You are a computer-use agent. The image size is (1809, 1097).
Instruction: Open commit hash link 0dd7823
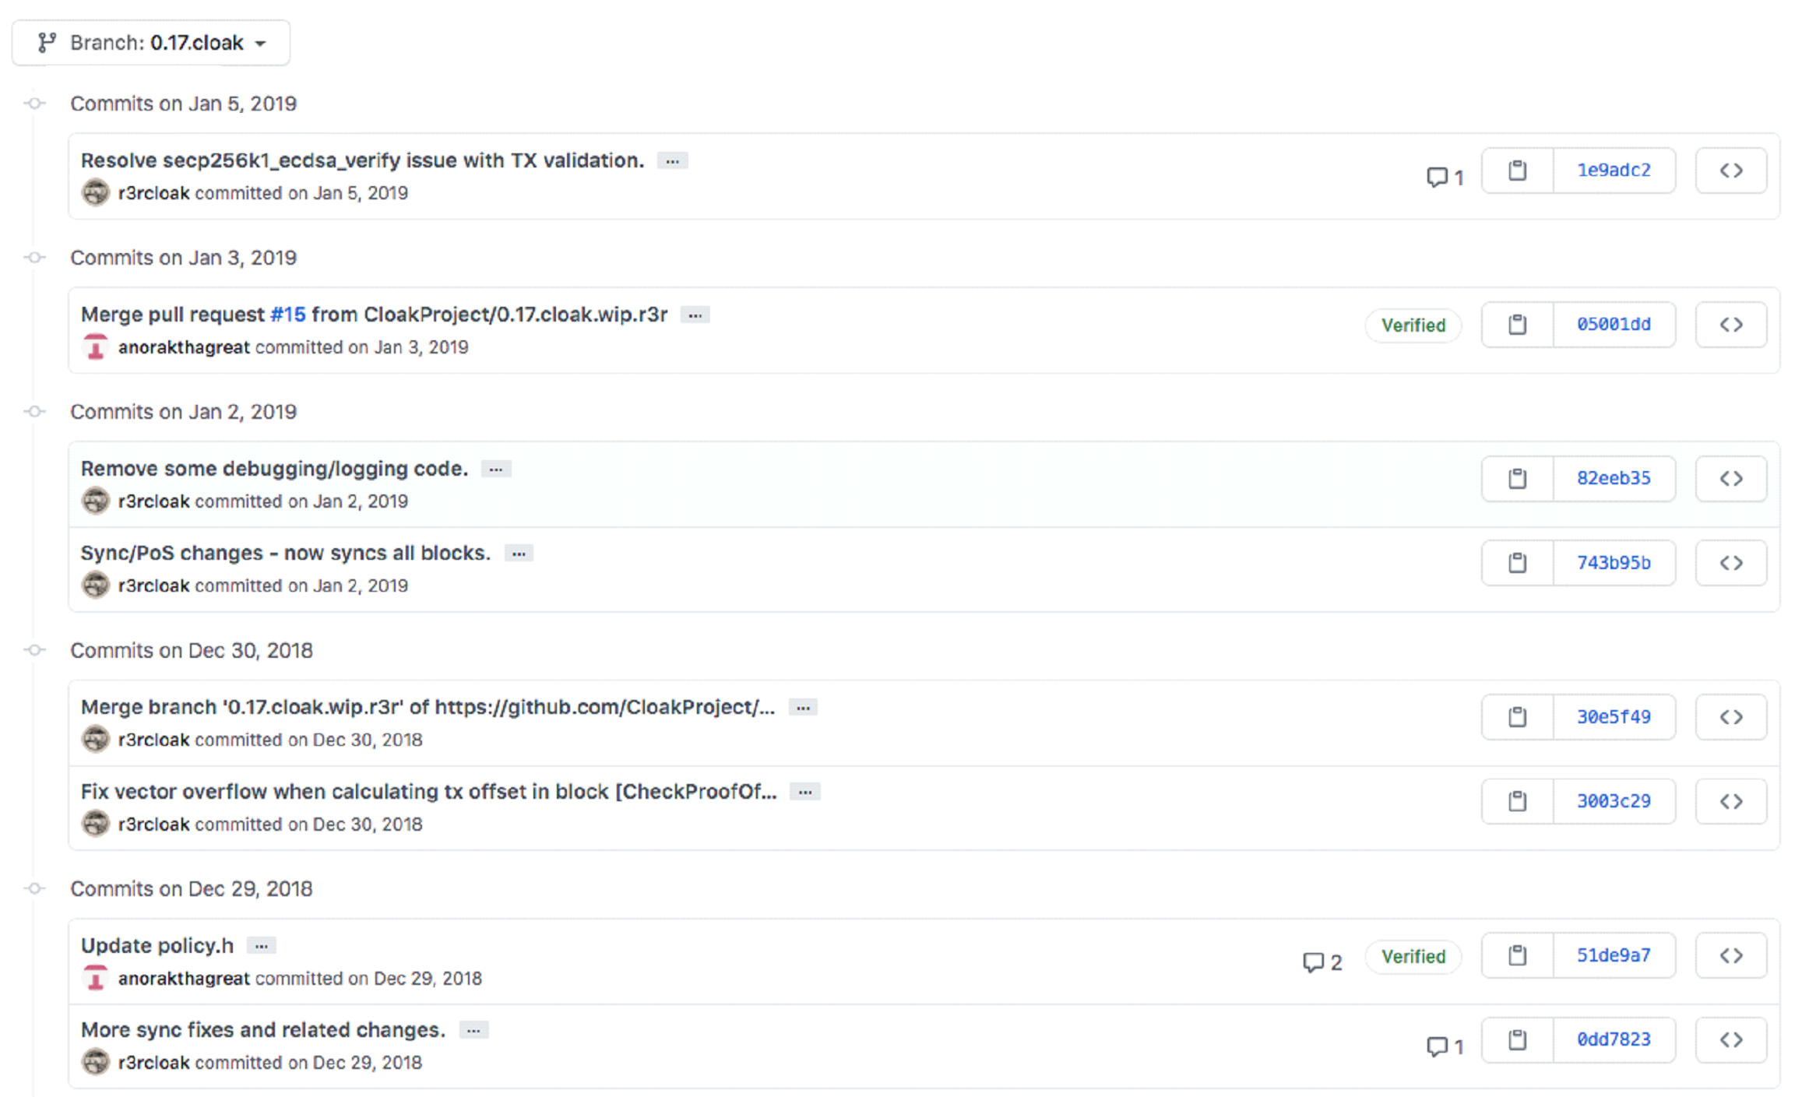click(1614, 1039)
